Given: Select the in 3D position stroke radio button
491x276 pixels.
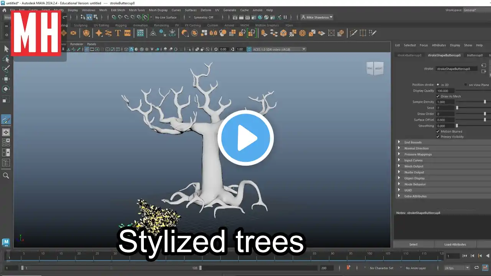Looking at the screenshot, I should tap(438, 85).
